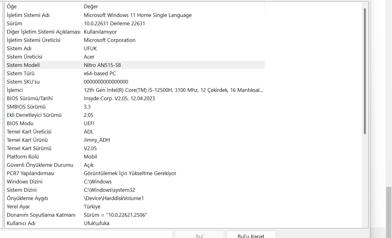This screenshot has height=238, width=392.
Task: Select the BIOS Modu row
Action: click(x=135, y=123)
